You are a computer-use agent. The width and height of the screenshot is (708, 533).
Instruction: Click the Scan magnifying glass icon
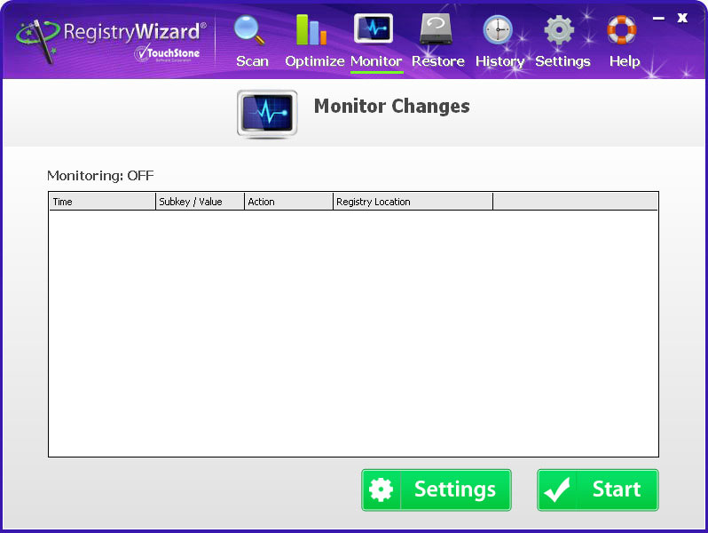[251, 31]
